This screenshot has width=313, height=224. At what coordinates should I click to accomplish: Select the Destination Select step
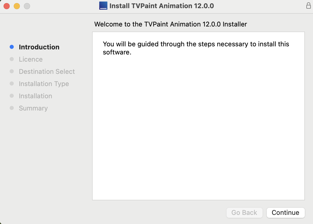(47, 72)
